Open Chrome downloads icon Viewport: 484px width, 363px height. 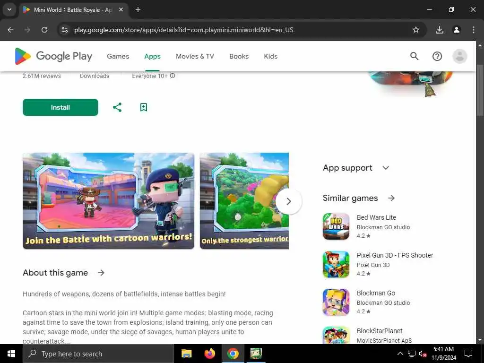440,30
